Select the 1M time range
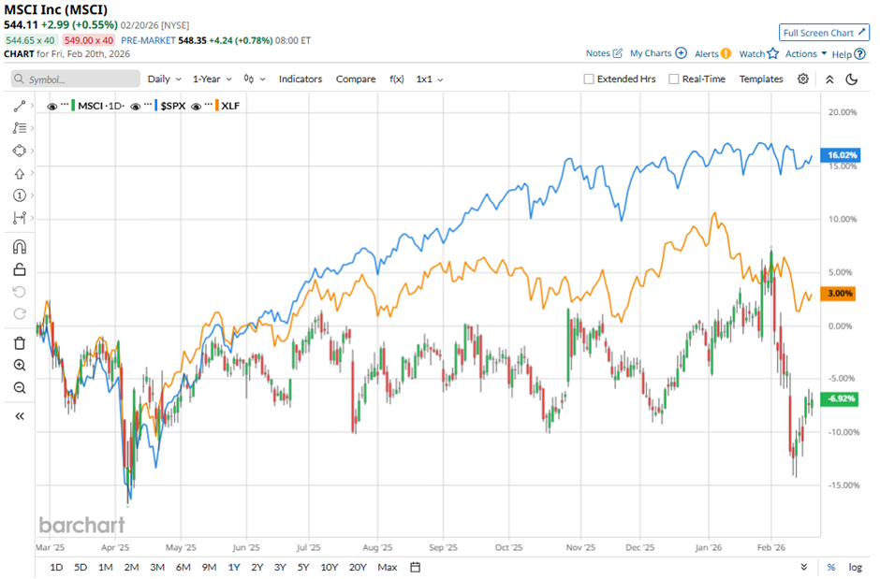Screen dimensions: 880x579 pyautogui.click(x=106, y=567)
